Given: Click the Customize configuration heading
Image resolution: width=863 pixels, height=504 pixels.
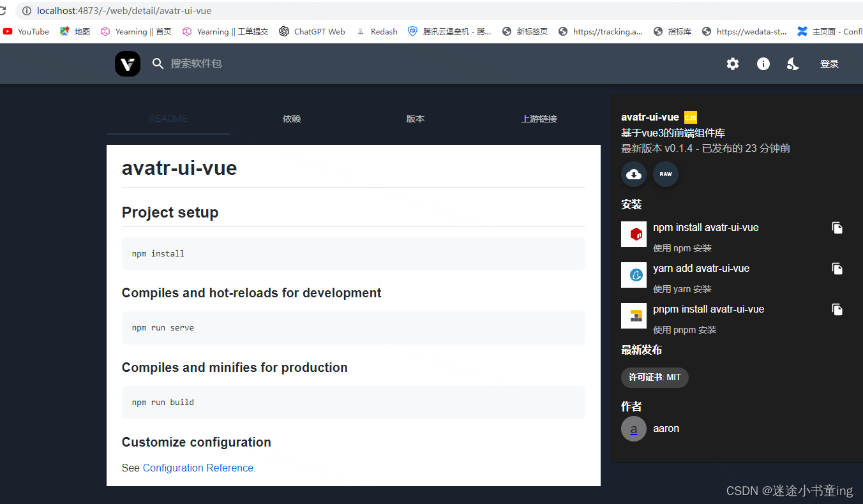Looking at the screenshot, I should coord(197,442).
